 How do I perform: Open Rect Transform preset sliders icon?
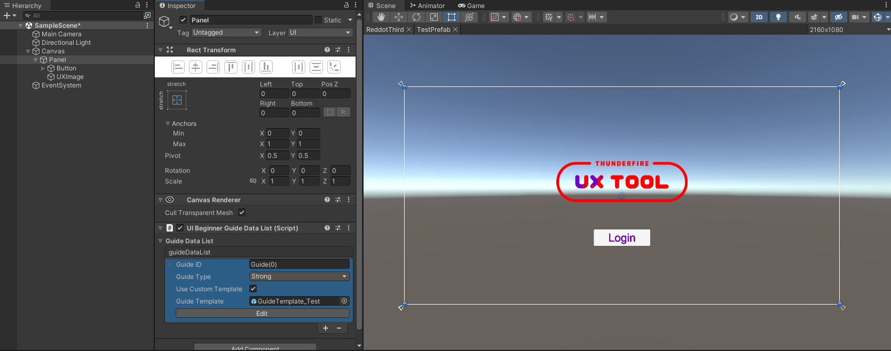tap(338, 50)
